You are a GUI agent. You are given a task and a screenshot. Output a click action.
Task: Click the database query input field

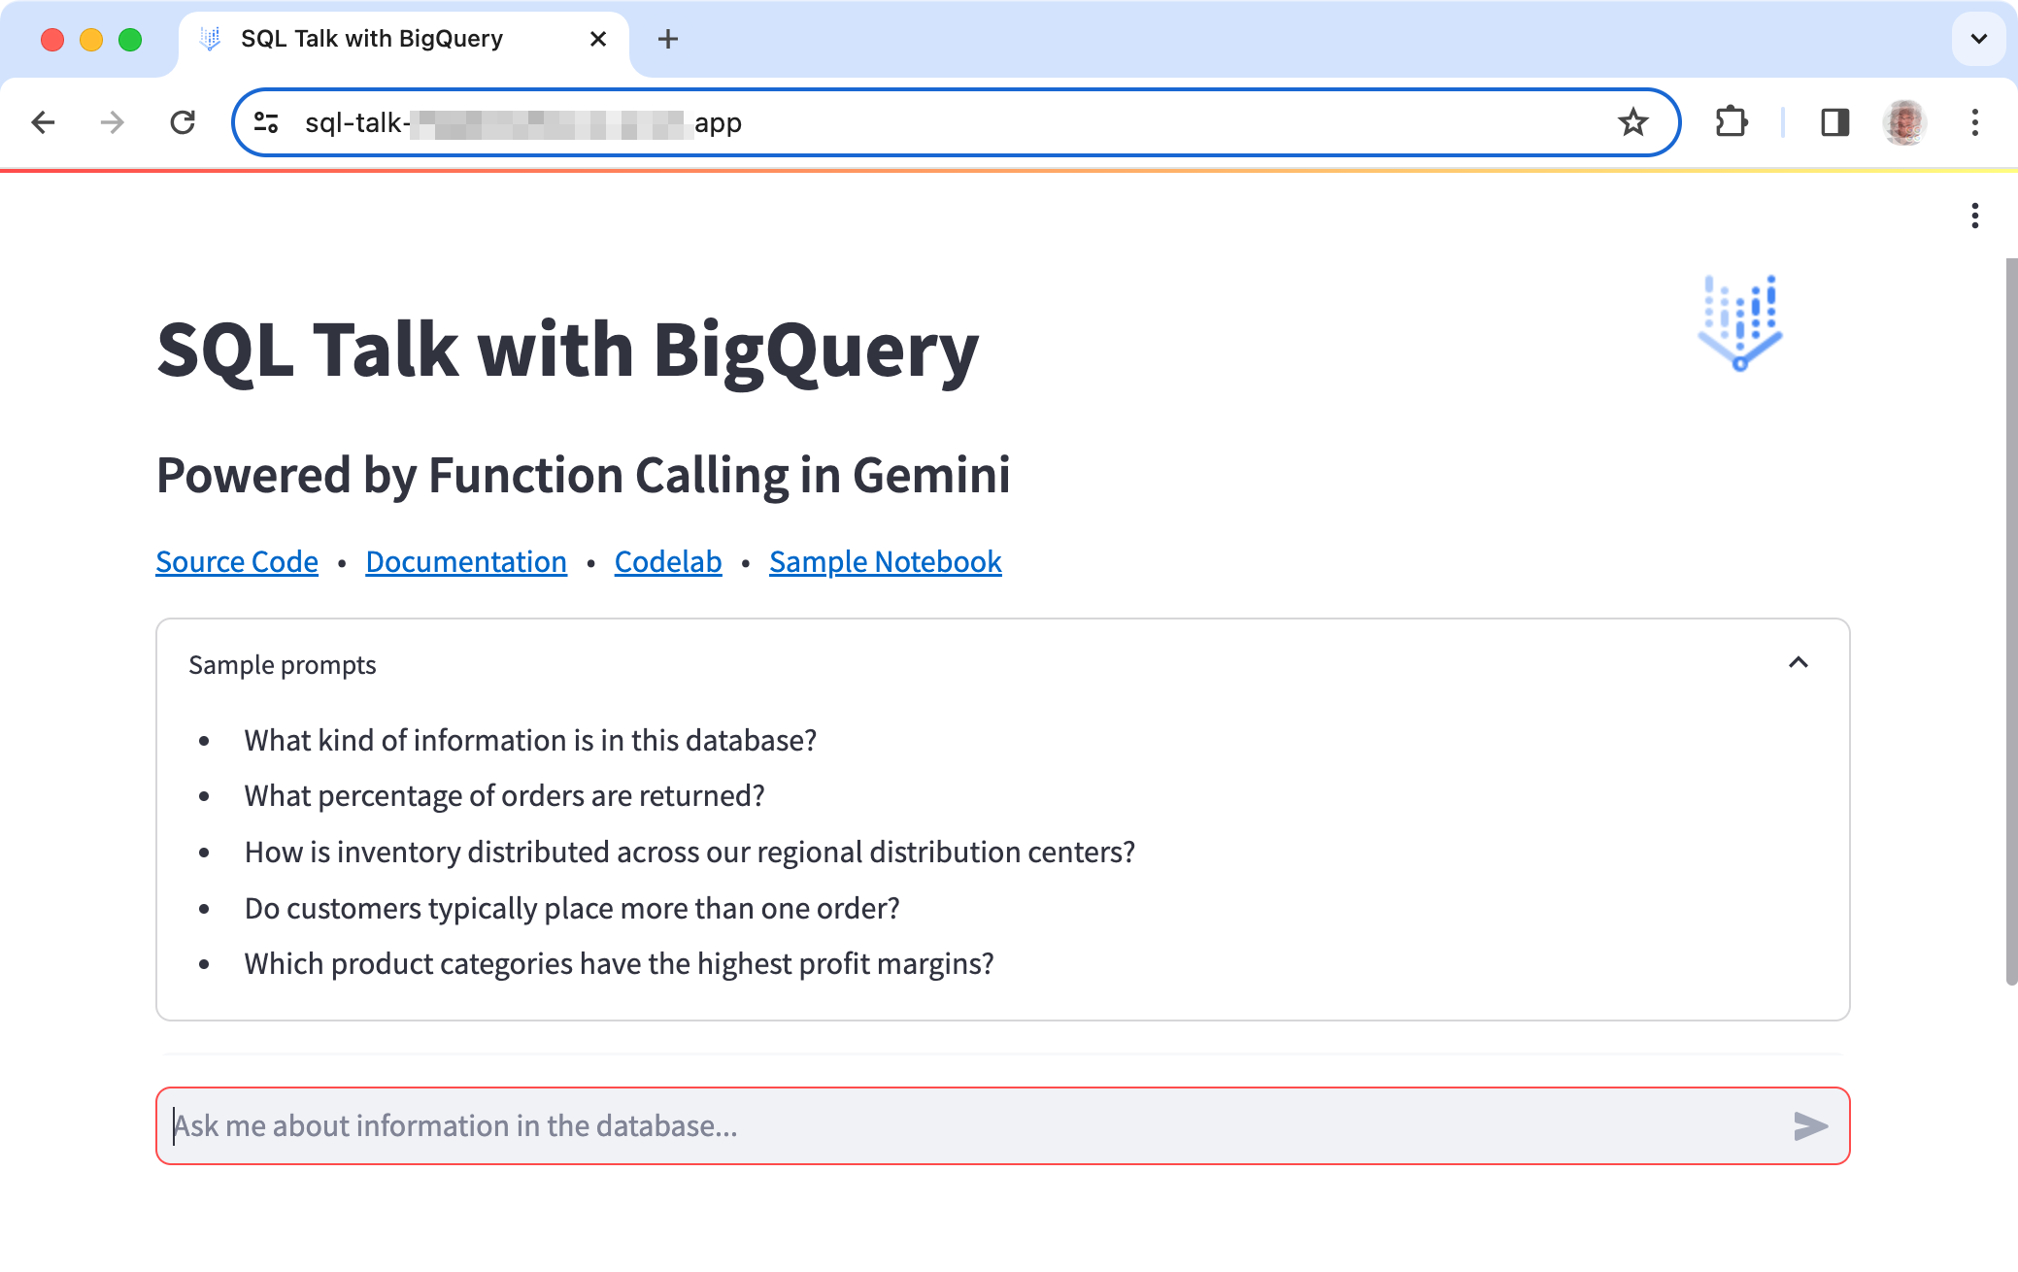point(1002,1127)
